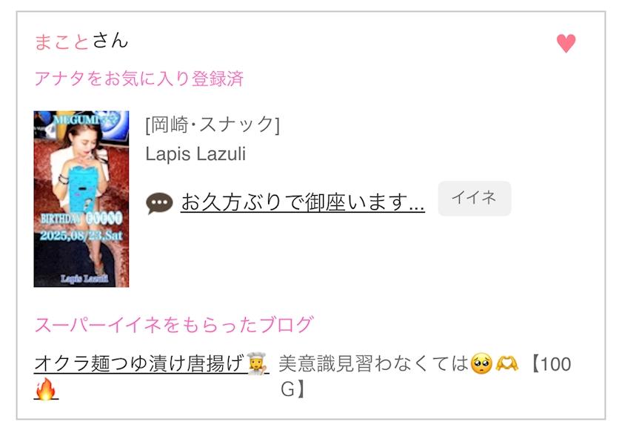Viewport: 622px width, 427px height.
Task: Open the birthday event poster thumbnail
Action: pos(81,199)
